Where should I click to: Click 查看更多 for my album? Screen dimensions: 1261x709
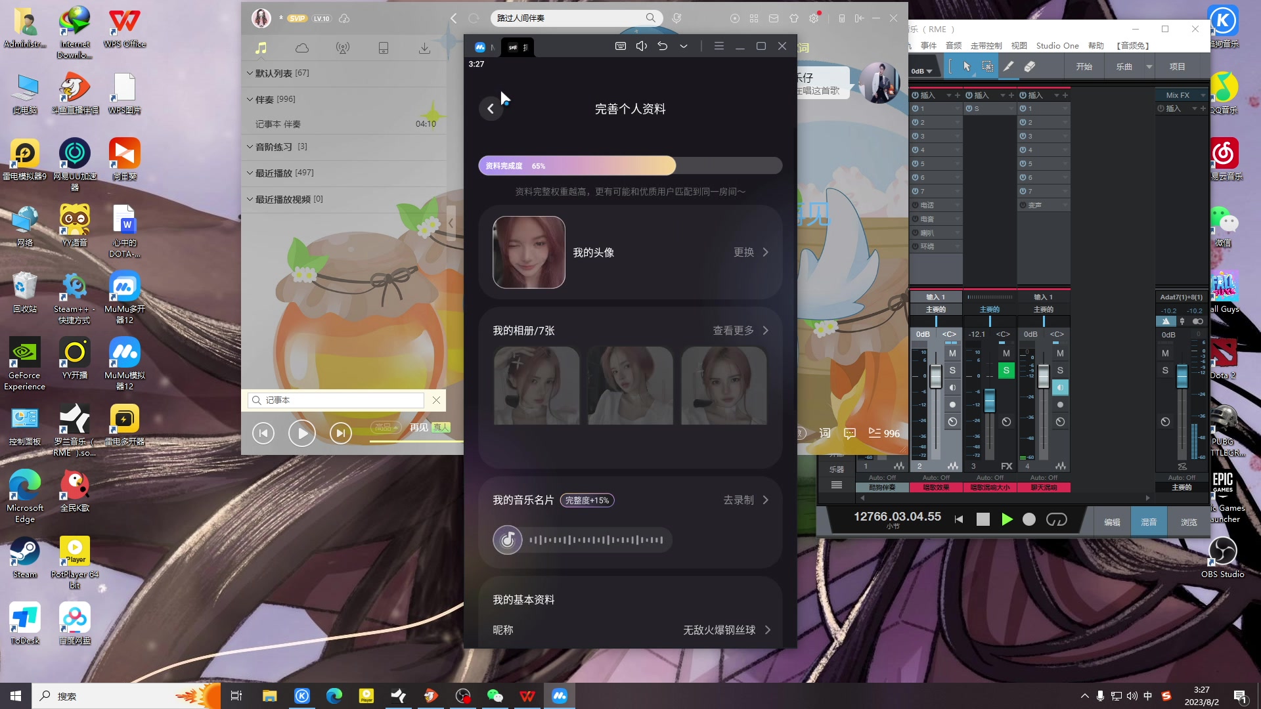741,330
